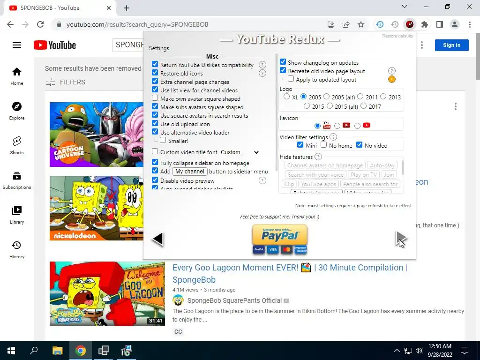Viewport: 480px width, 360px height.
Task: Open a new browser tab
Action: click(127, 8)
